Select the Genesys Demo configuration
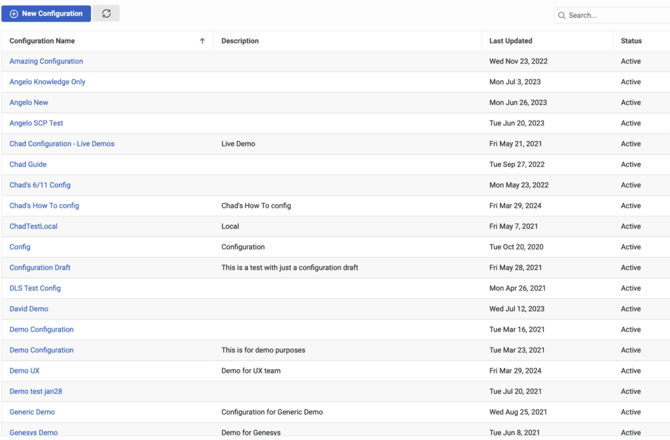This screenshot has height=440, width=670. point(33,432)
